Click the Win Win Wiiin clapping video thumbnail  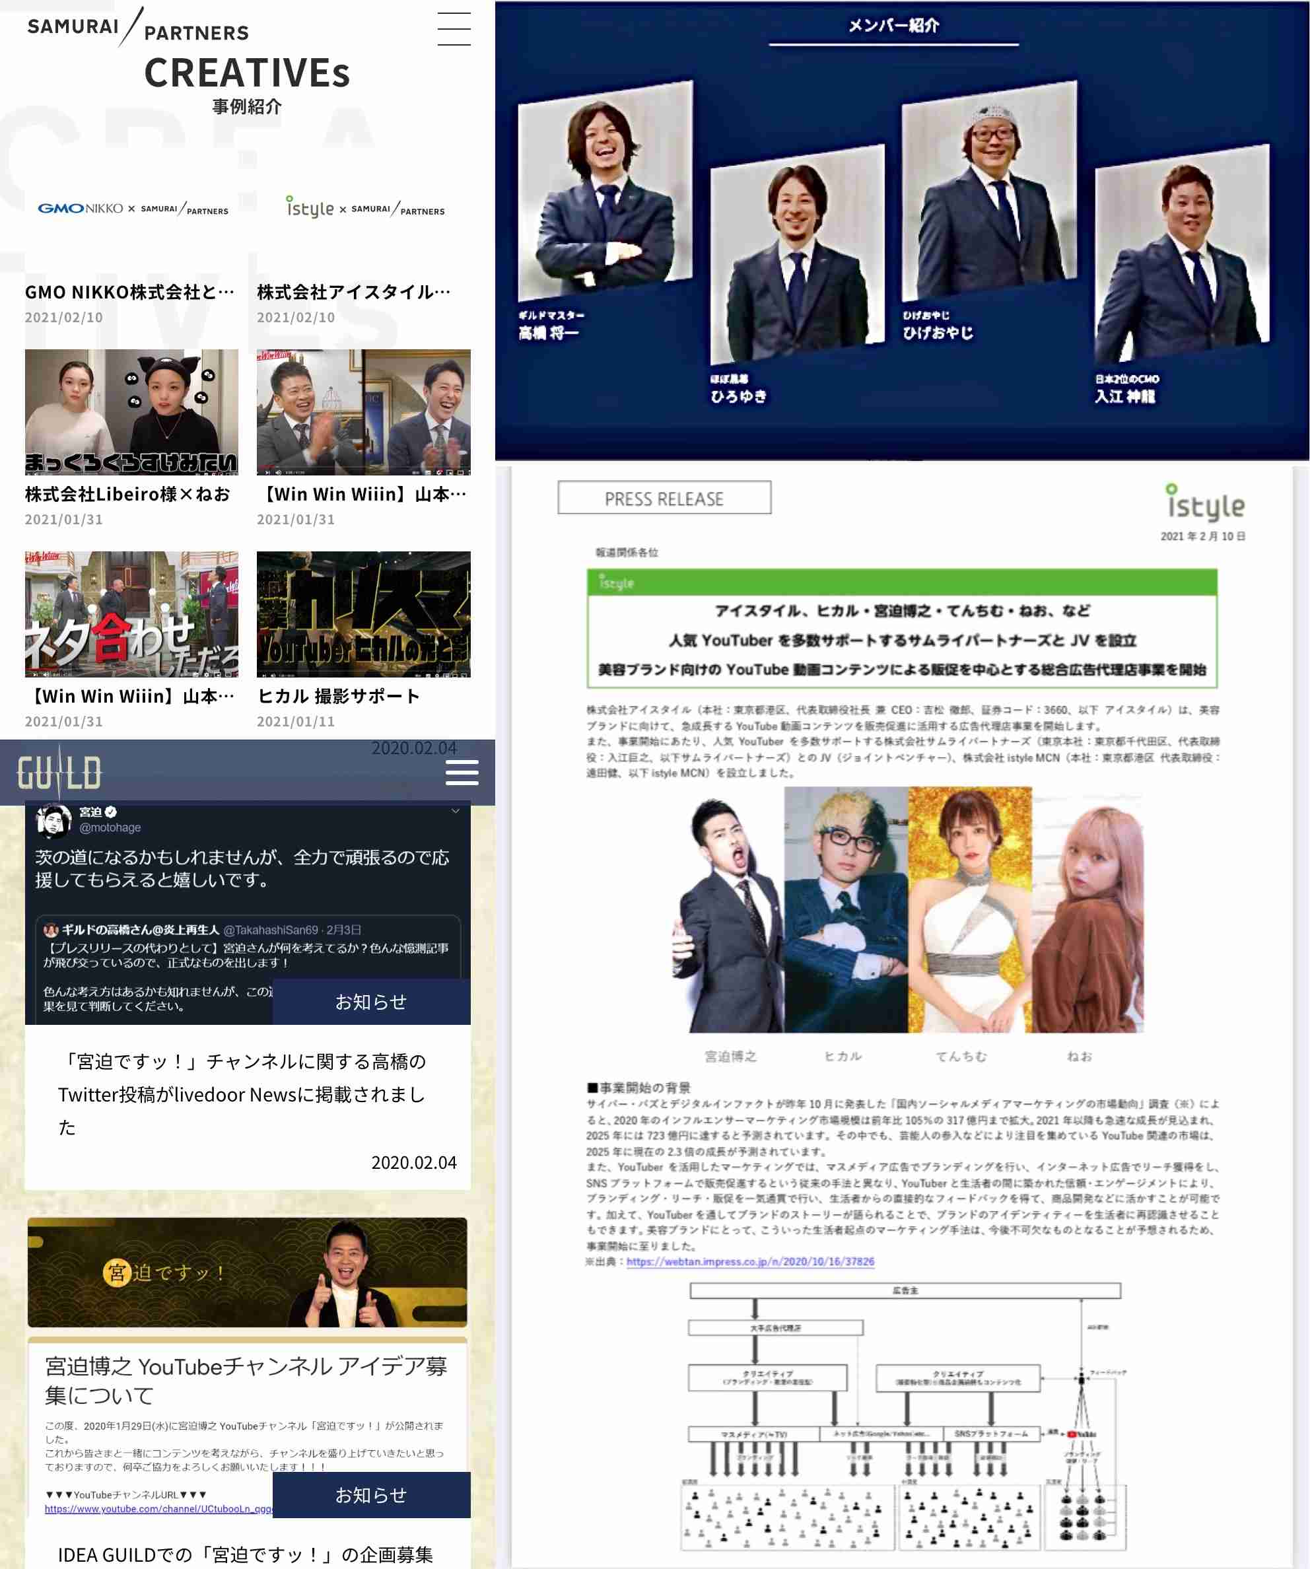point(364,413)
